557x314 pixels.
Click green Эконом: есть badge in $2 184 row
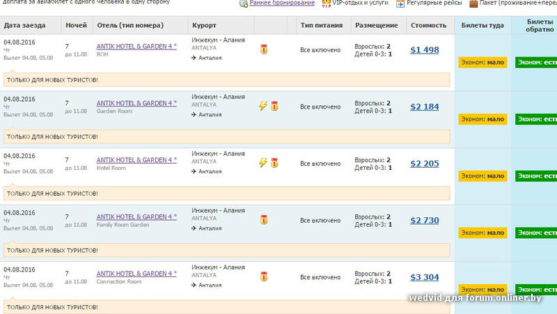point(536,119)
